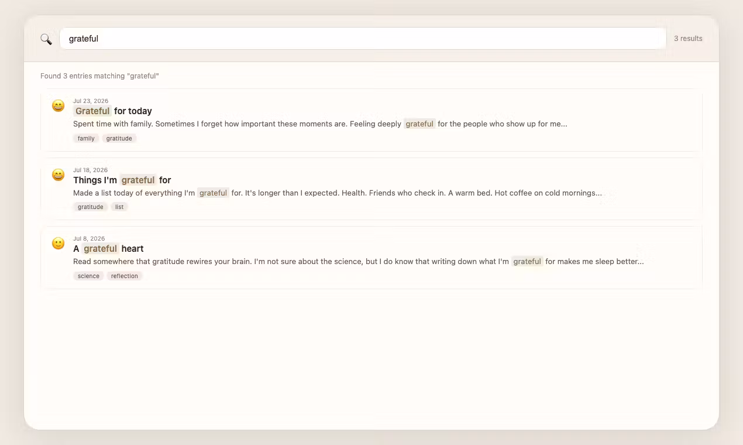Click the "3 results" count label
This screenshot has width=743, height=445.
pos(688,39)
